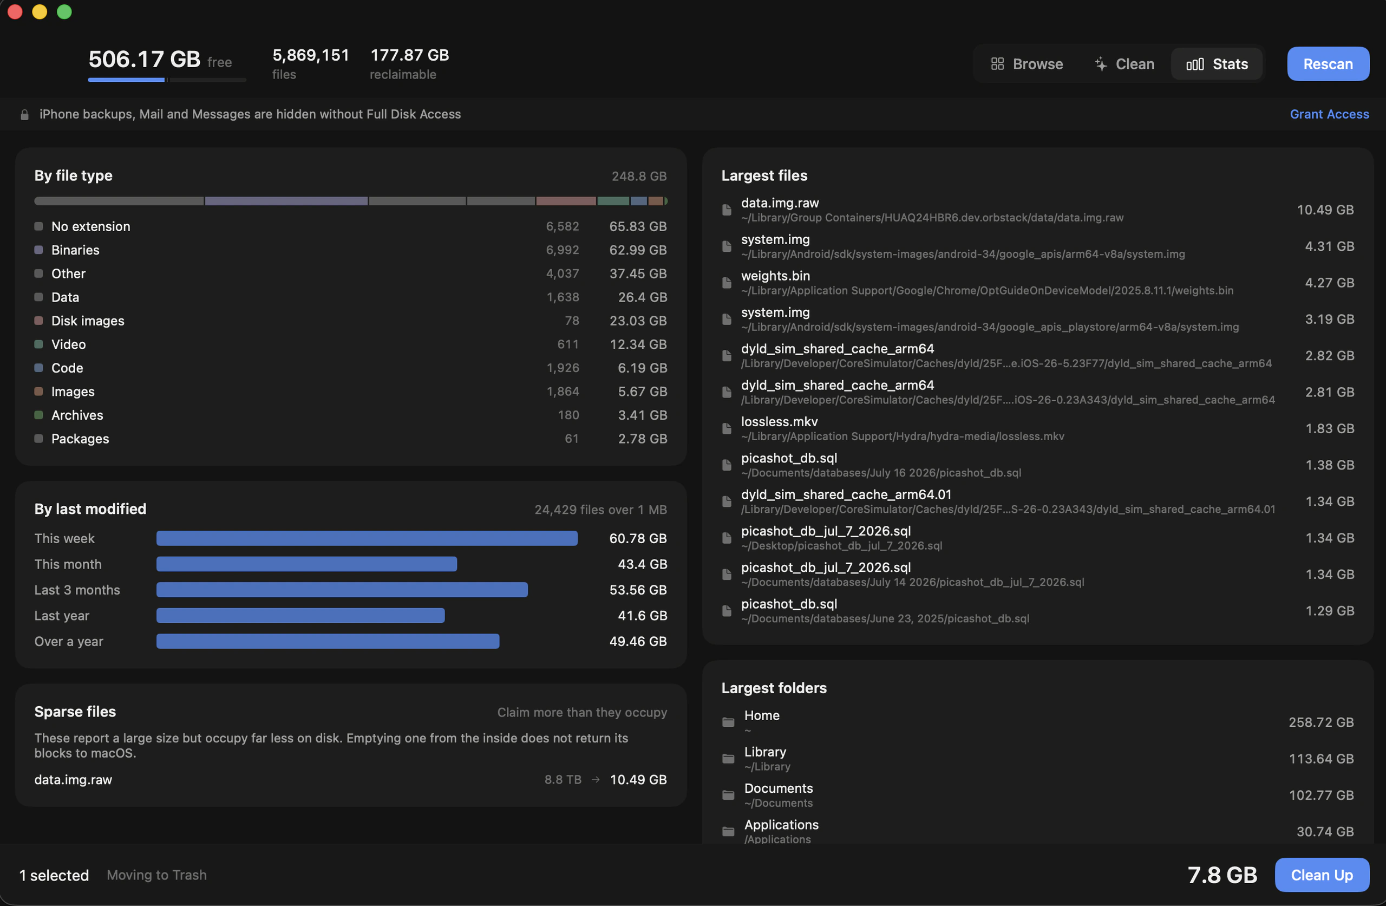The width and height of the screenshot is (1386, 906).
Task: Click the green window zoom button
Action: [64, 12]
